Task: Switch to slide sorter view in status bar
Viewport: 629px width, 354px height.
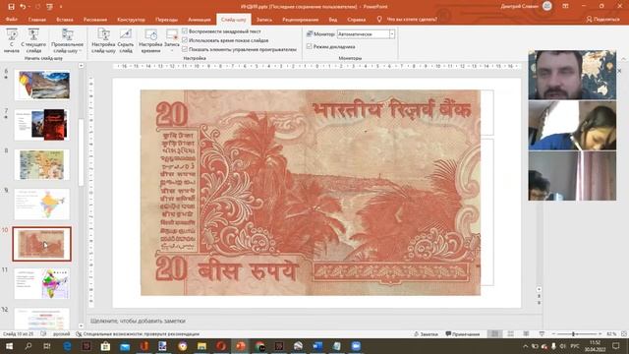Action: tap(511, 334)
